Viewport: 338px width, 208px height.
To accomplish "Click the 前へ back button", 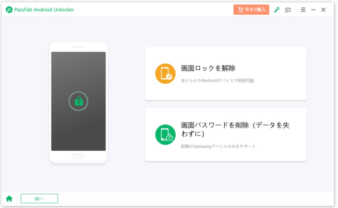I will tap(39, 198).
